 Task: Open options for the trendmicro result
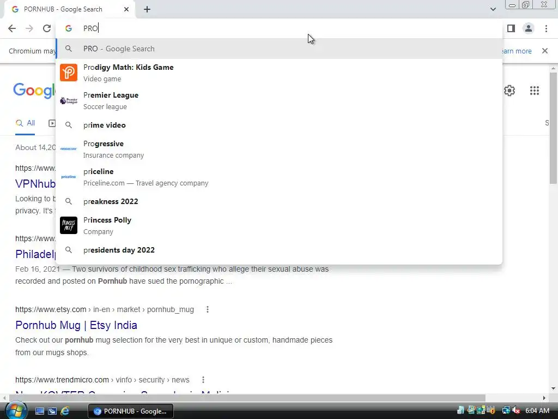(203, 380)
